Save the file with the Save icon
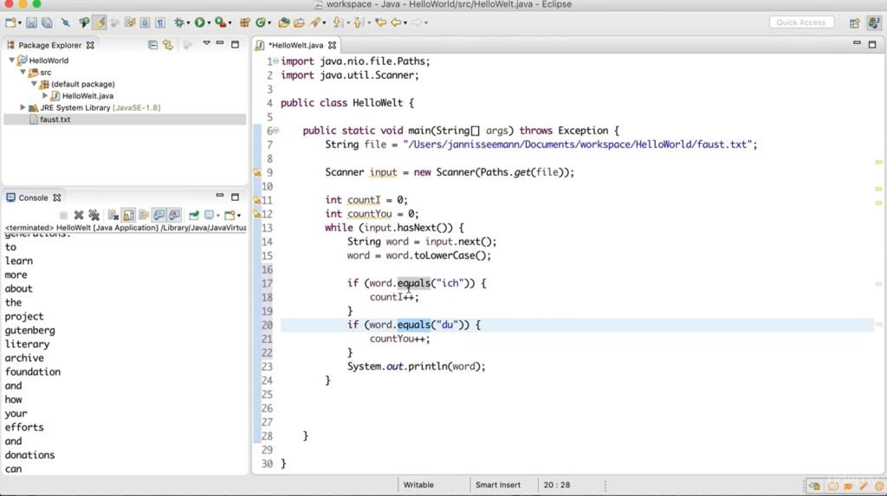 click(x=31, y=23)
